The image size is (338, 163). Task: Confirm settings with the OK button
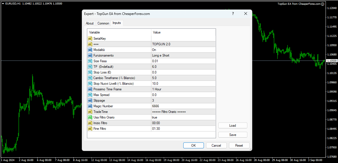pos(194,145)
